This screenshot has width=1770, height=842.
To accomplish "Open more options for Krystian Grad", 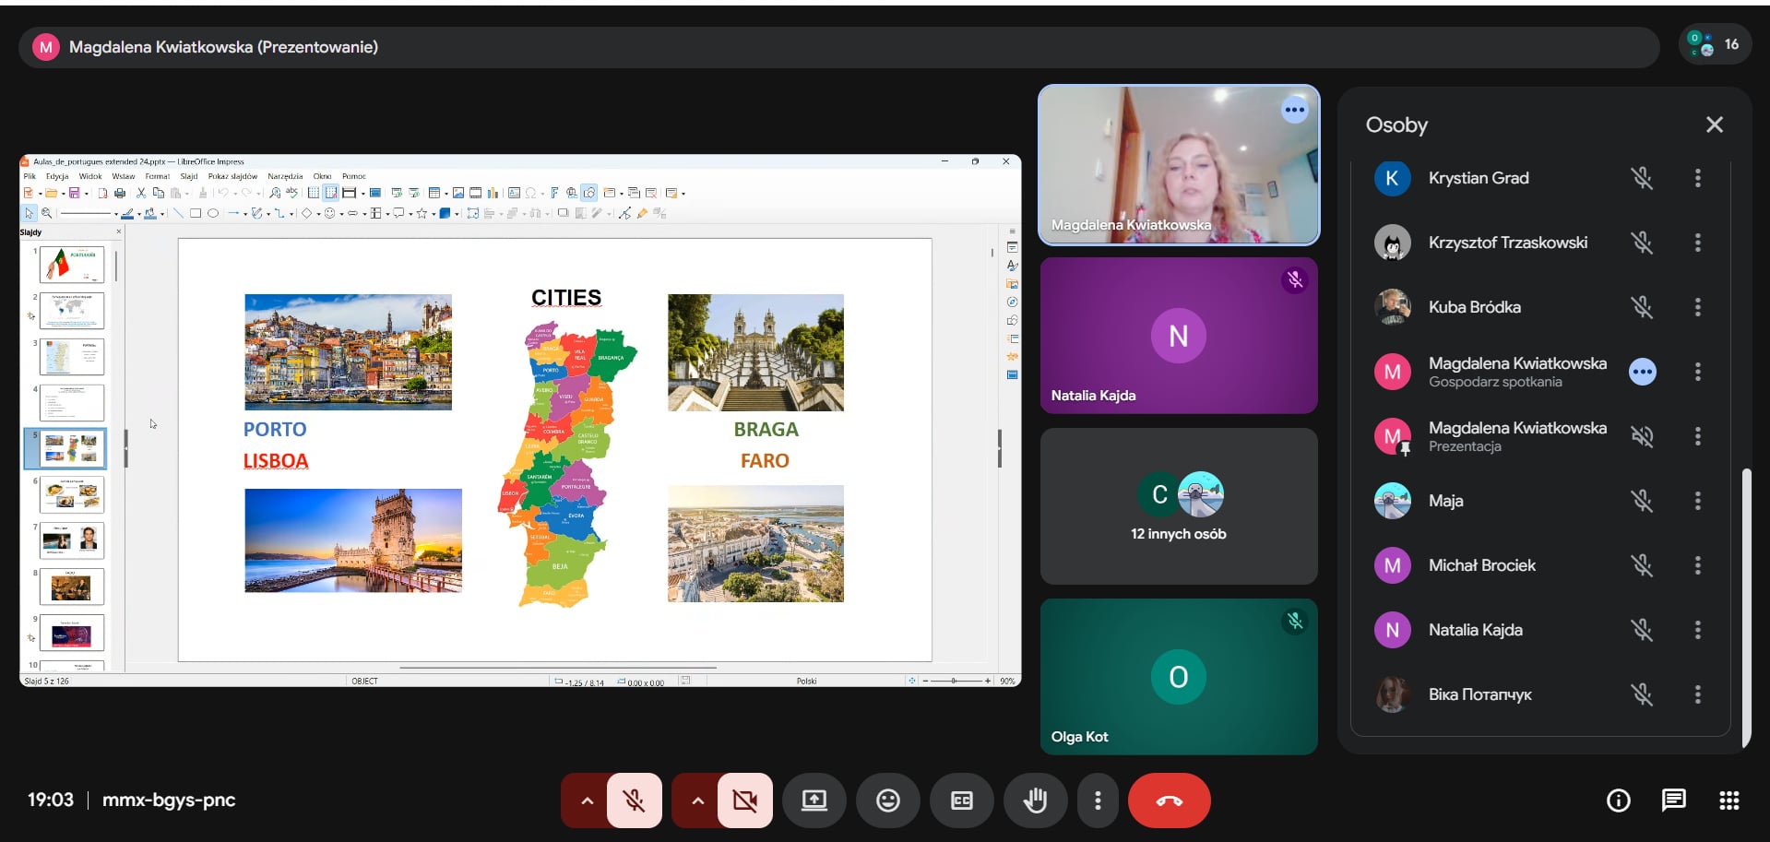I will point(1697,178).
